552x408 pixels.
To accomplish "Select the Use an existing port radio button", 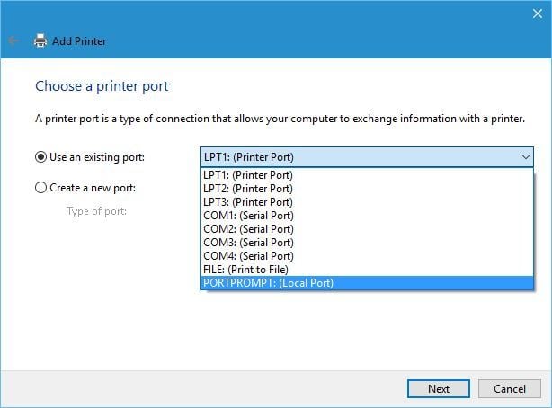I will (x=40, y=157).
